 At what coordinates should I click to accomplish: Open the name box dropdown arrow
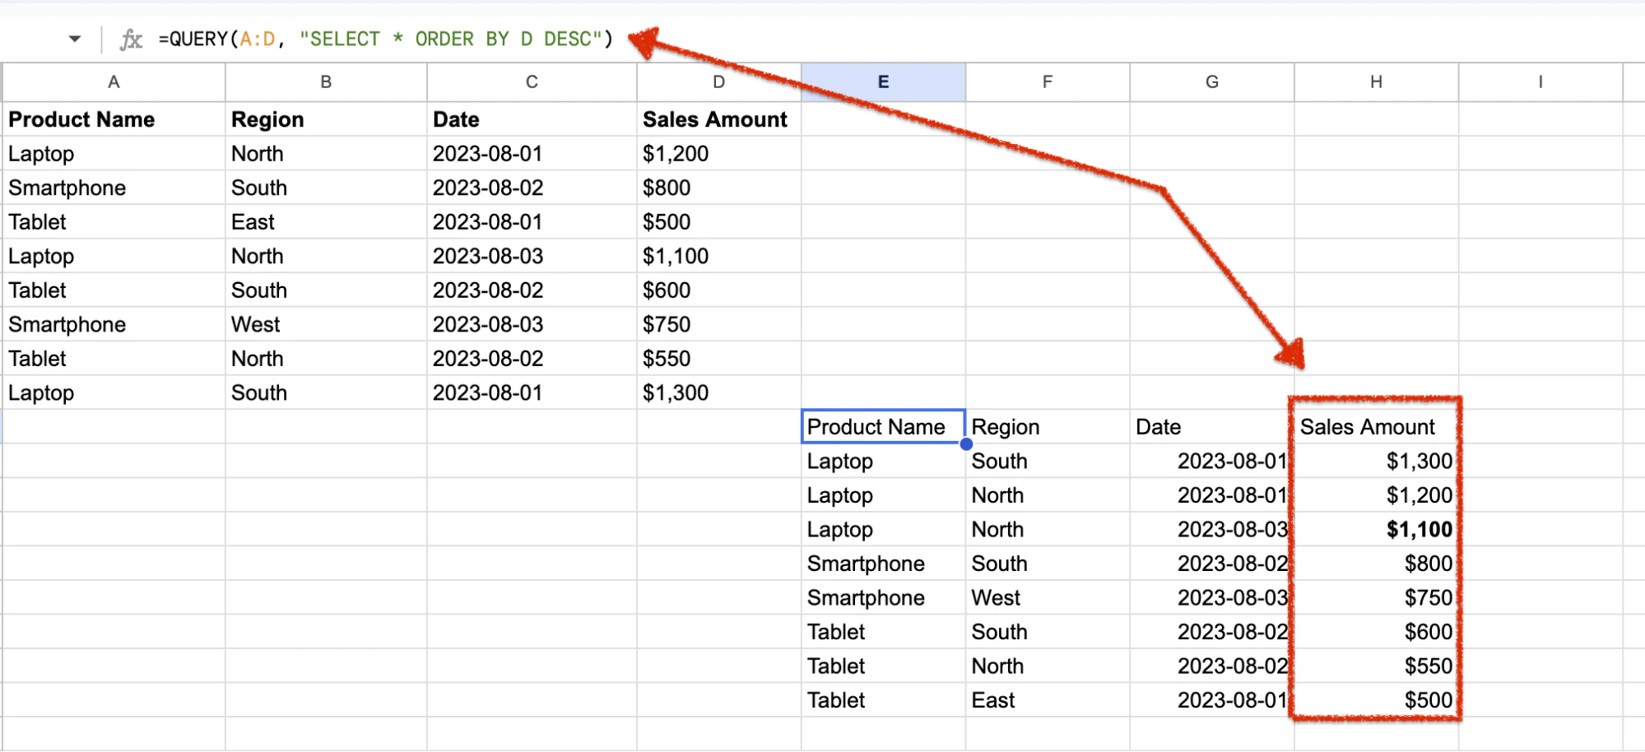(75, 39)
